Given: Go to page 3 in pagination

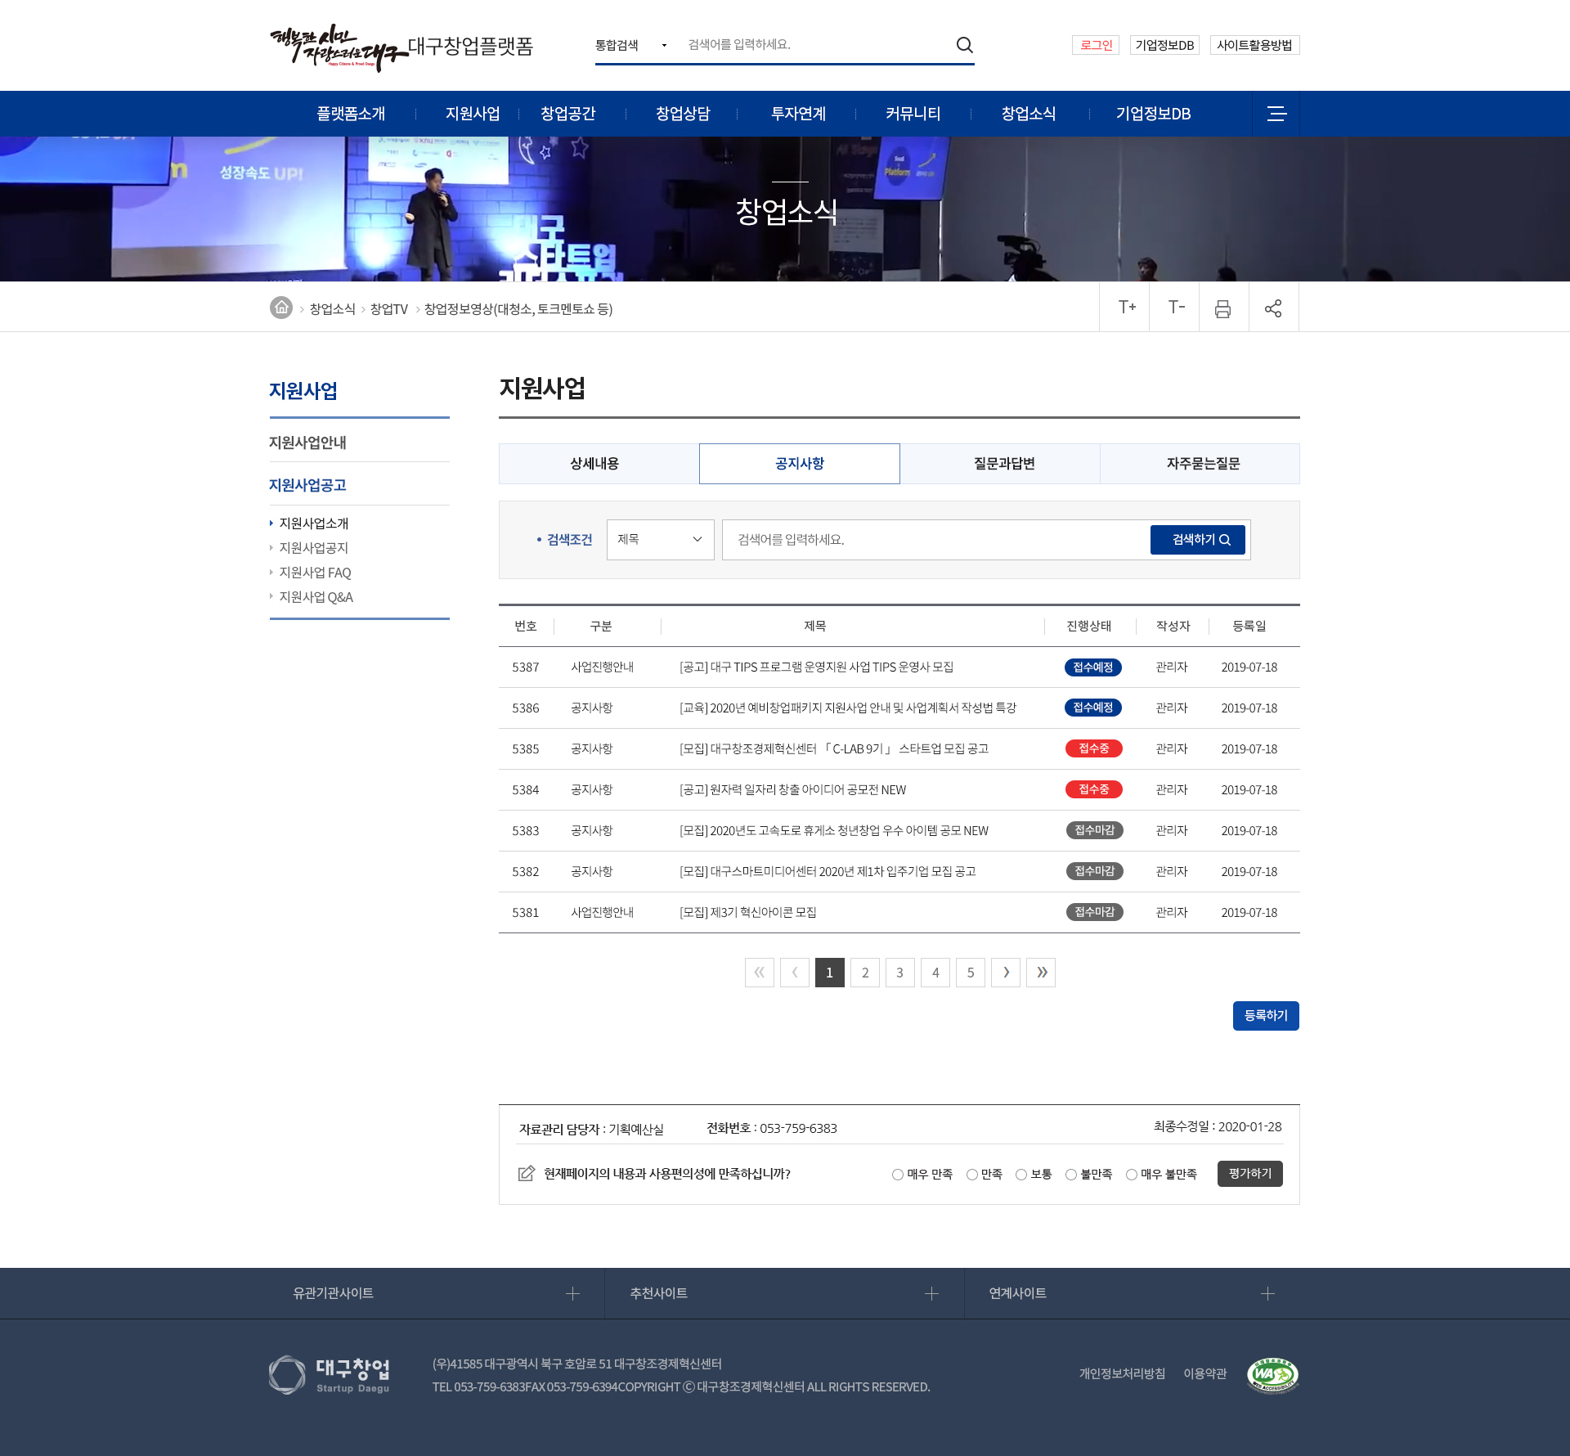Looking at the screenshot, I should pos(899,973).
